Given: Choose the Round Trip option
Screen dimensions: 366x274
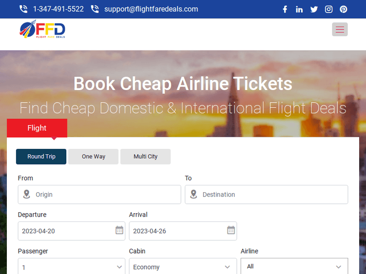Looking at the screenshot, I should (41, 157).
